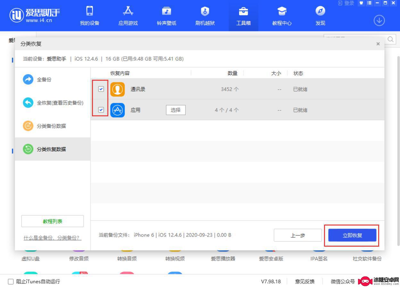Click the 已就绪 status of 应用

point(300,110)
